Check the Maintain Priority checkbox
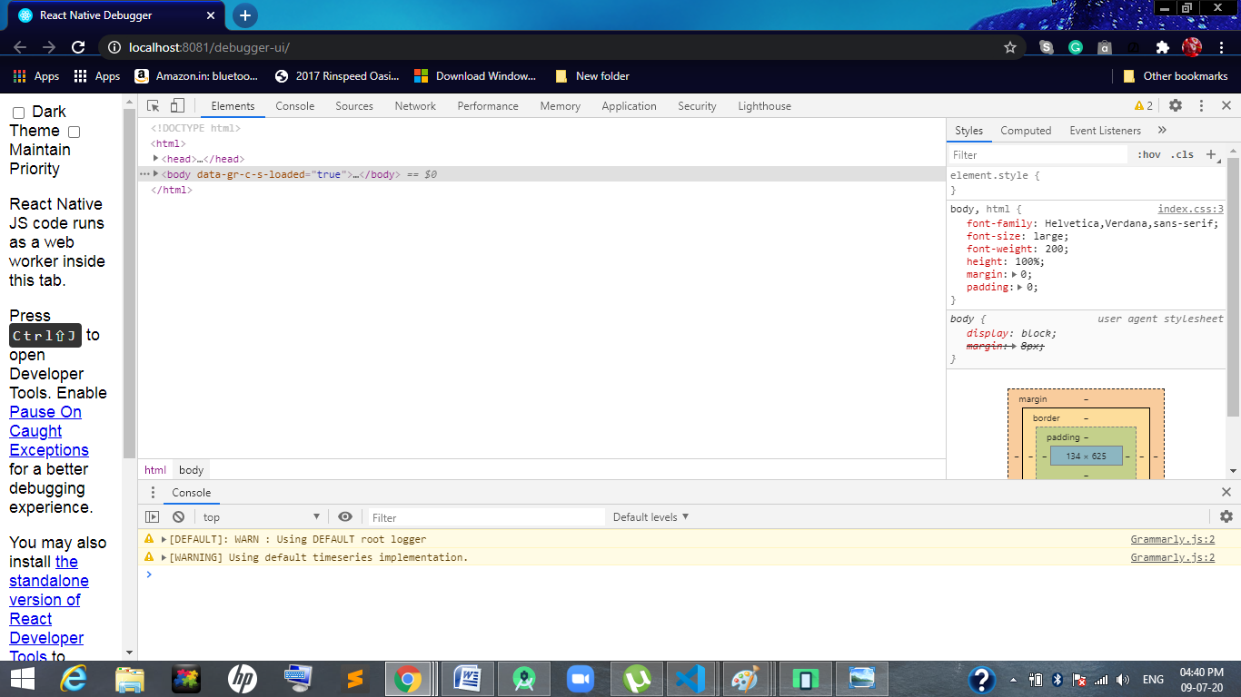1241x697 pixels. click(x=74, y=132)
